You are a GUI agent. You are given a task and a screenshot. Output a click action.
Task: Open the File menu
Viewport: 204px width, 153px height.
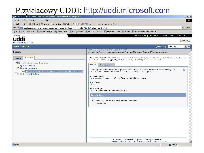[x=16, y=20]
